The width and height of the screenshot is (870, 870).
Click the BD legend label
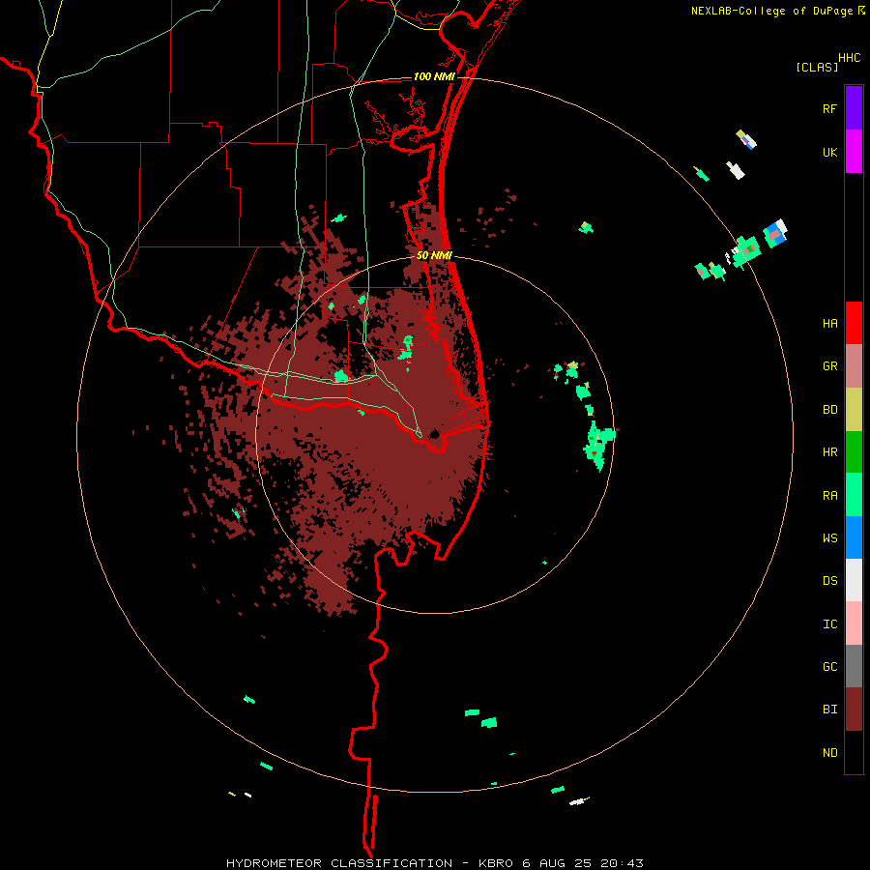coord(829,410)
